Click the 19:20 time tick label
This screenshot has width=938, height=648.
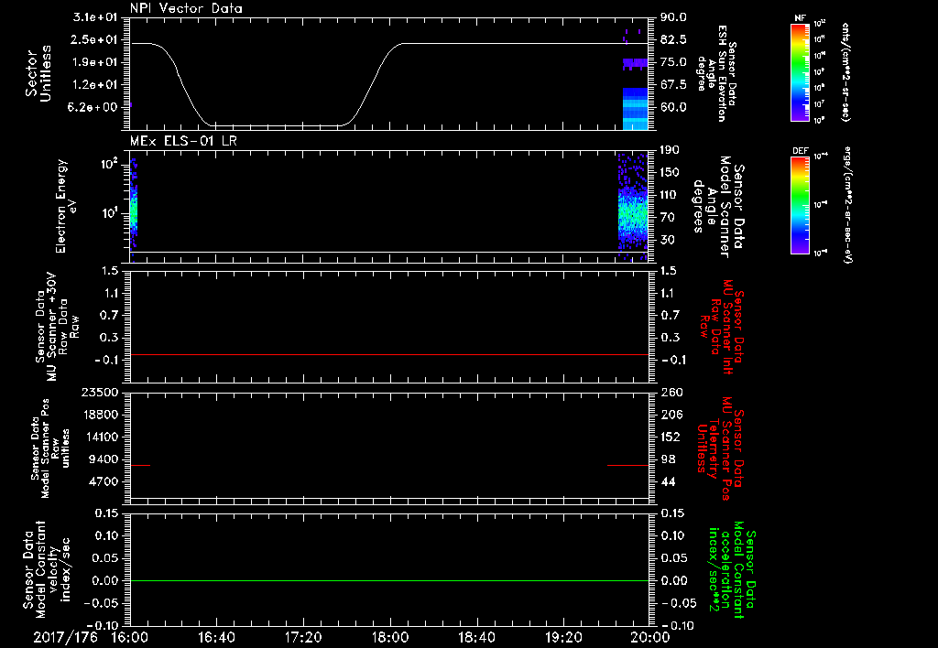[563, 637]
